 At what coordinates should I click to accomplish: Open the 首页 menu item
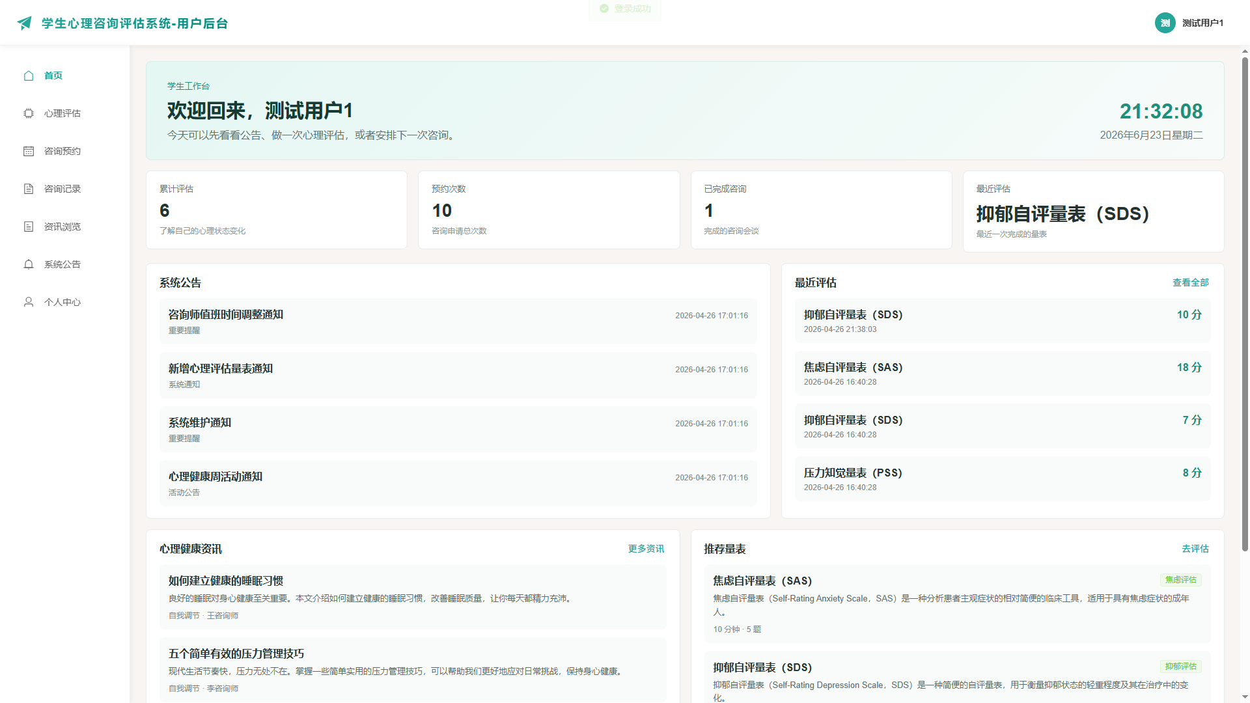click(65, 76)
